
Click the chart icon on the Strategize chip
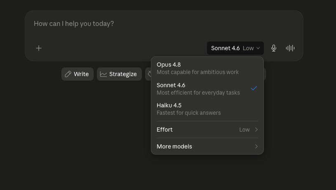click(103, 74)
